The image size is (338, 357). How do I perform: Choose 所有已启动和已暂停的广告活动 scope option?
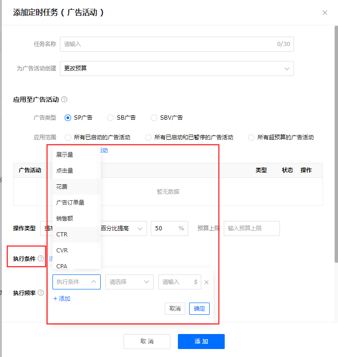(x=148, y=137)
